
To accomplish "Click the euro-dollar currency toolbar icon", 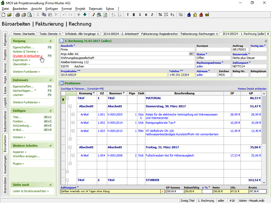I will tap(172, 15).
